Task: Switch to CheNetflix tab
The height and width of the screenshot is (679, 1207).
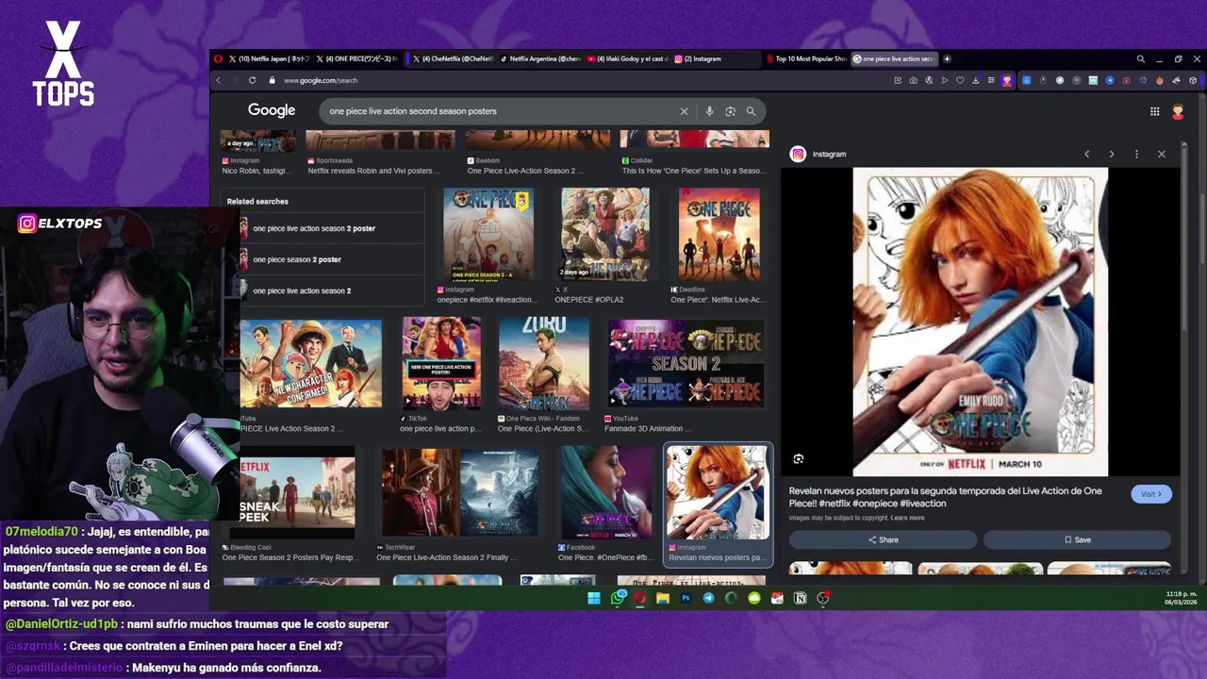Action: coord(452,58)
